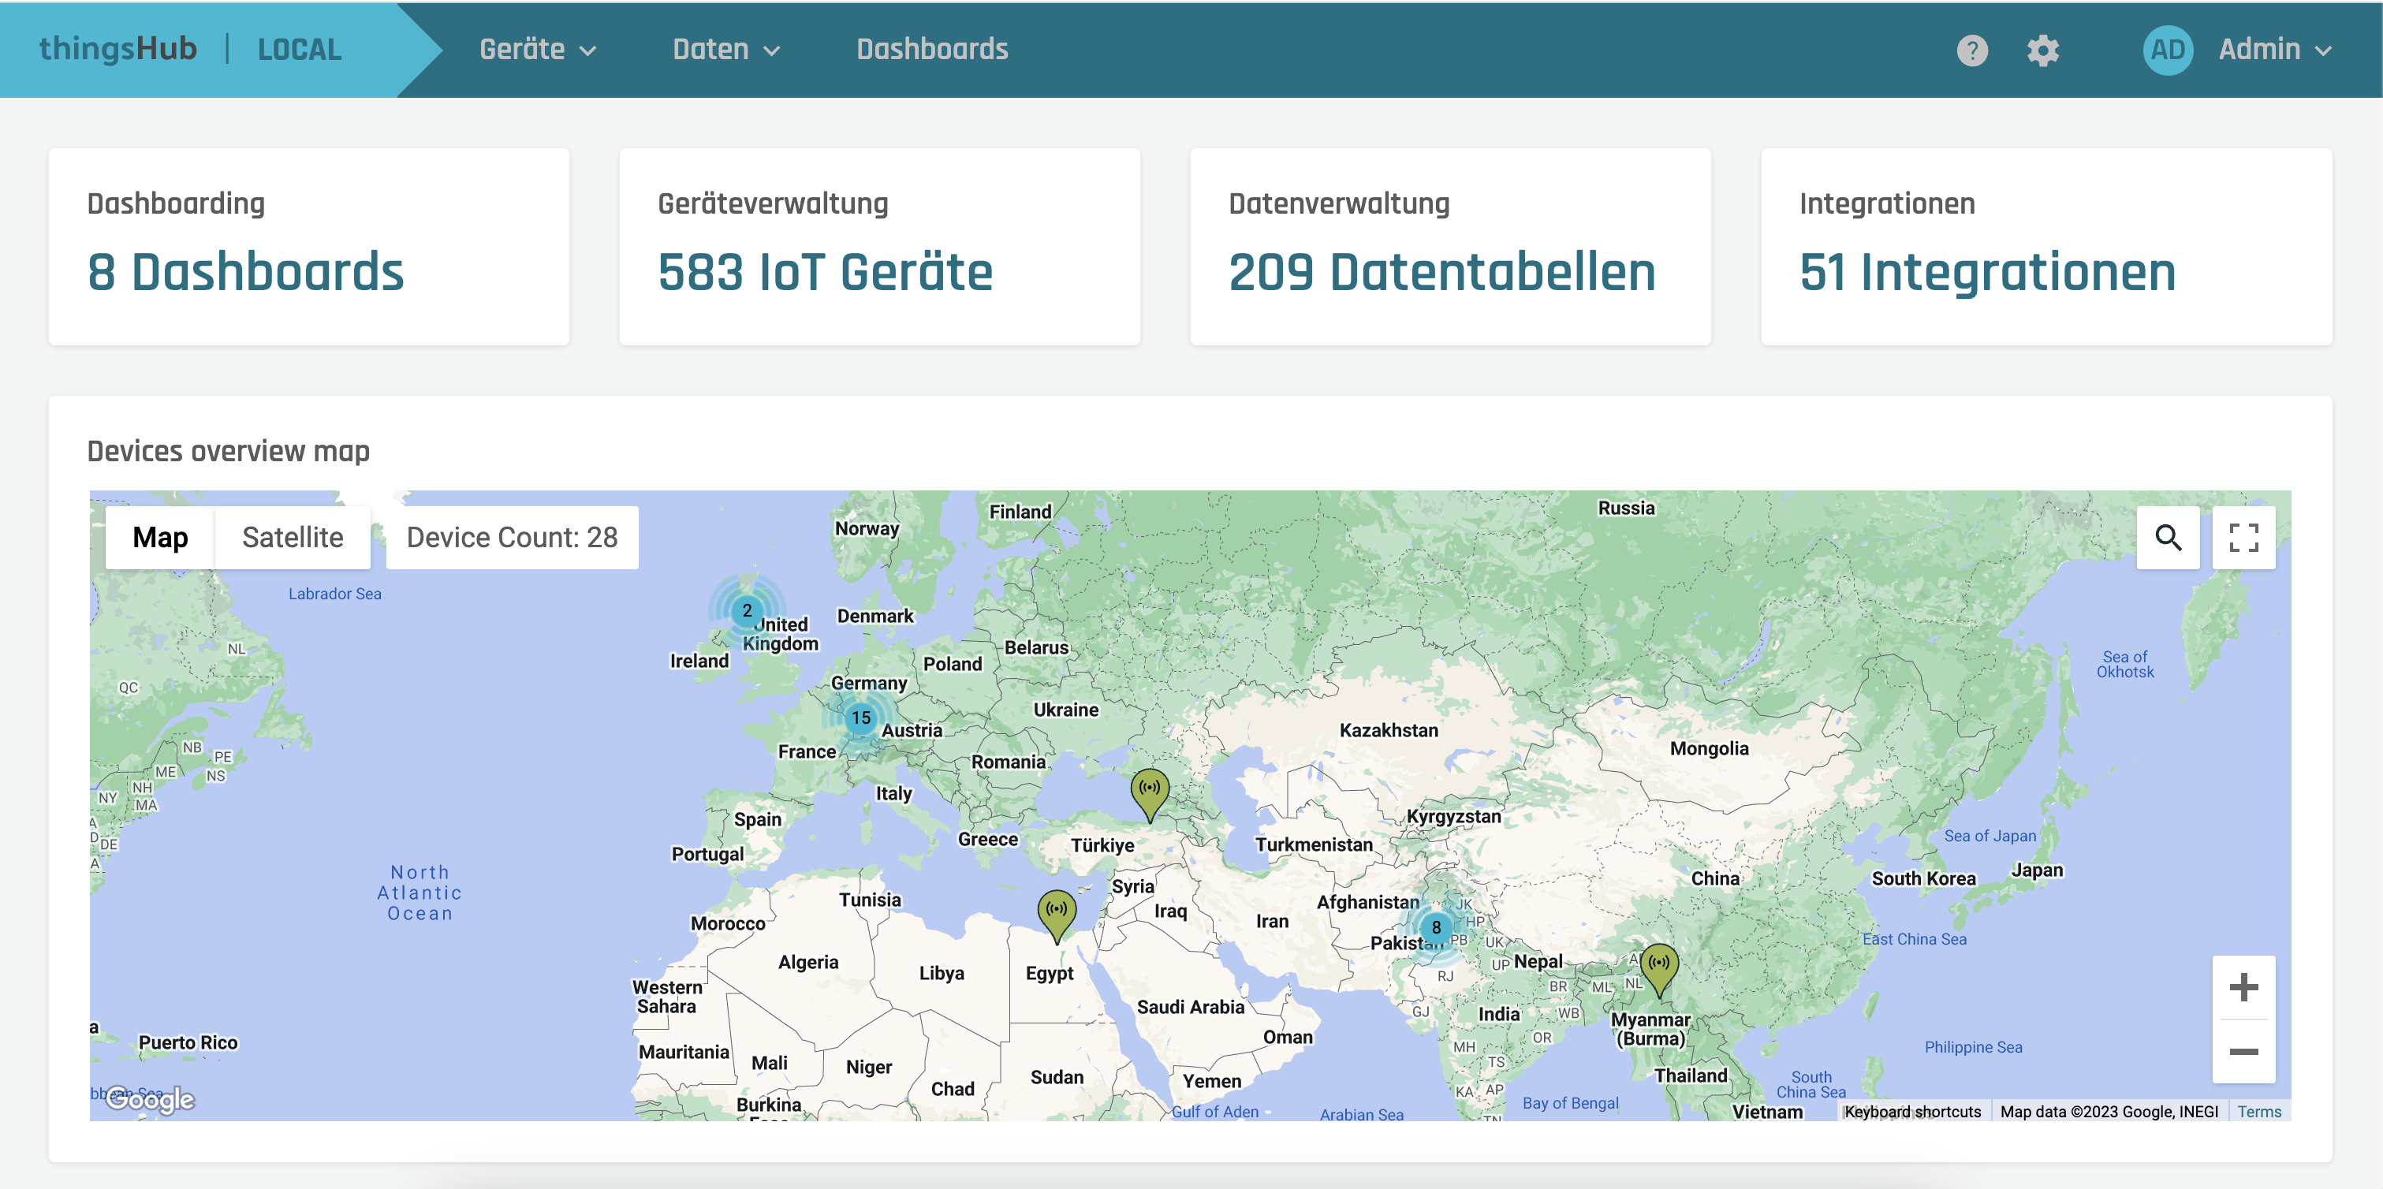Viewport: 2383px width, 1189px height.
Task: Open the help question mark icon
Action: (x=1971, y=50)
